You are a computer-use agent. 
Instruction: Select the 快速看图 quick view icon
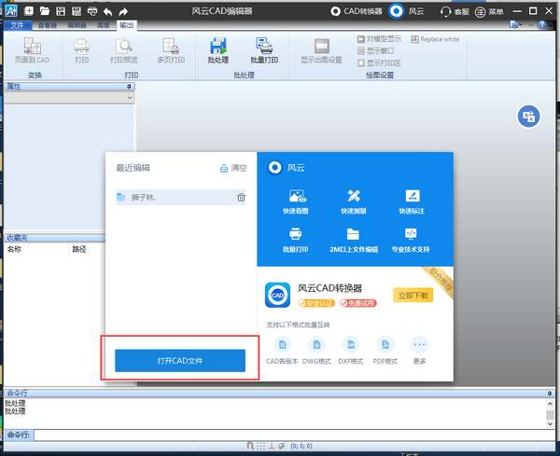296,196
